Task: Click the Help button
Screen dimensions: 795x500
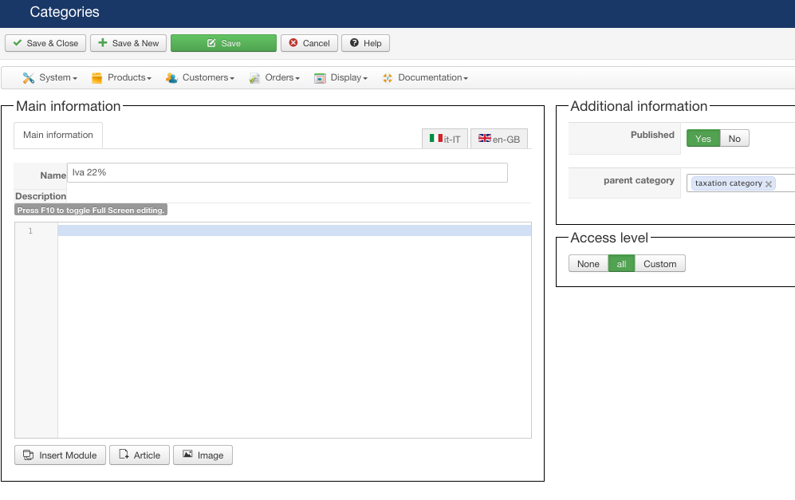Action: tap(365, 43)
